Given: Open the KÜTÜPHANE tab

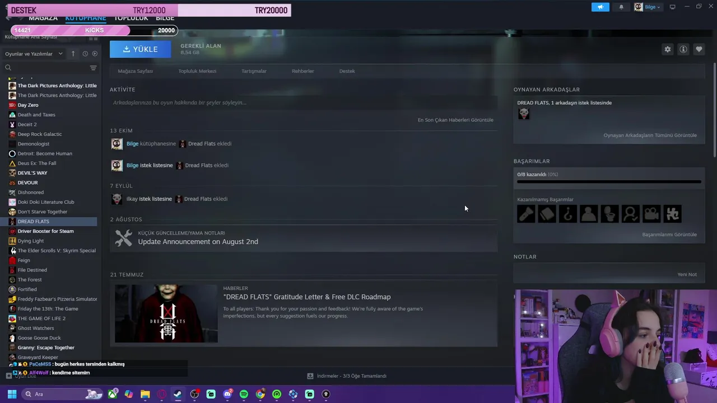Looking at the screenshot, I should 86,18.
